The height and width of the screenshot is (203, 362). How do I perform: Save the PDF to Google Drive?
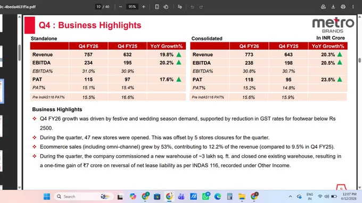[x=323, y=7]
